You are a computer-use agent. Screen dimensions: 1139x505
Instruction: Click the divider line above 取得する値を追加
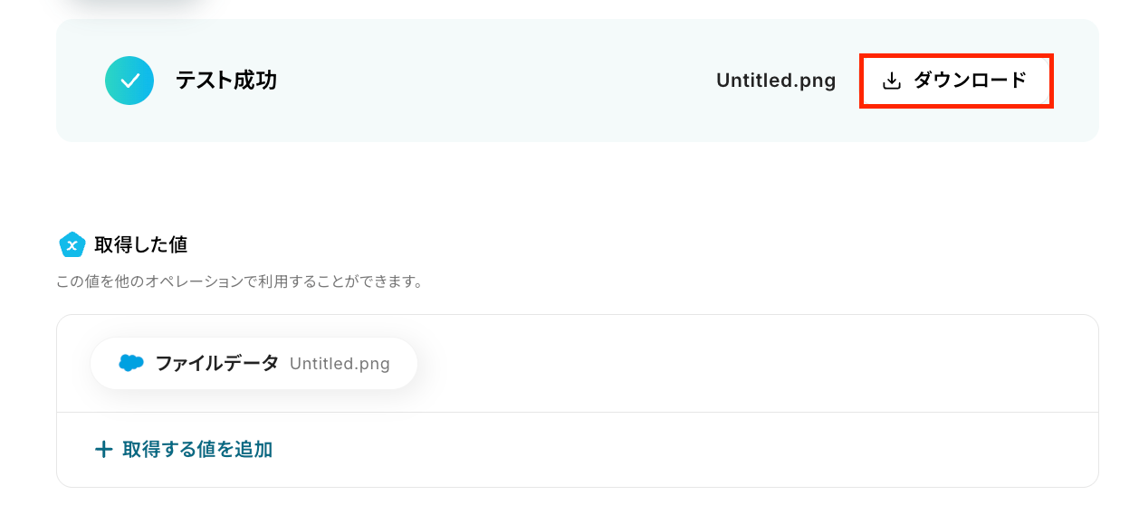(x=578, y=413)
